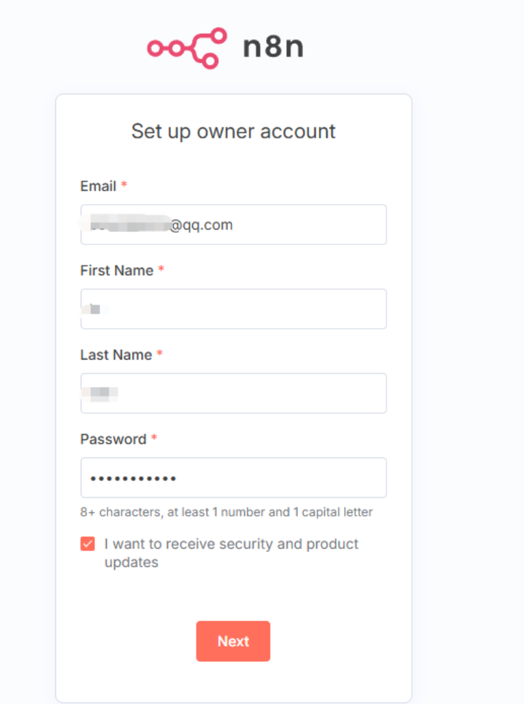Click the Password field label
Viewport: 524px width, 704px height.
[114, 439]
